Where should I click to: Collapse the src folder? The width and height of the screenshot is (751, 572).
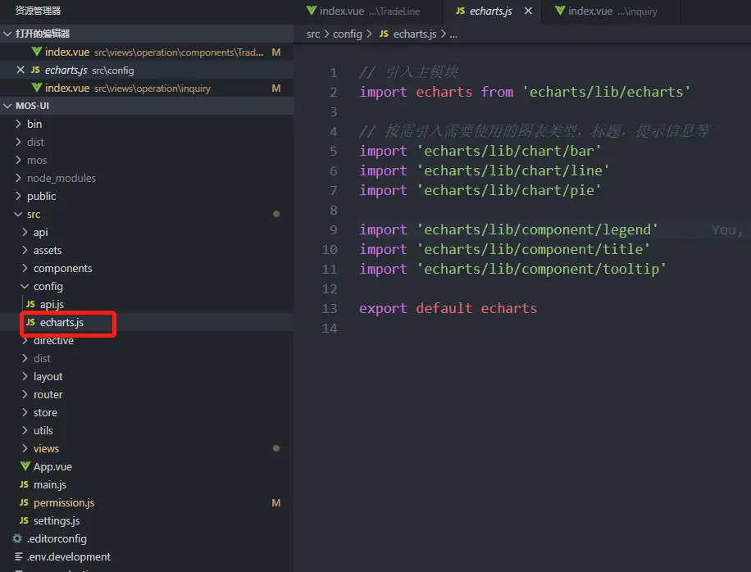18,214
